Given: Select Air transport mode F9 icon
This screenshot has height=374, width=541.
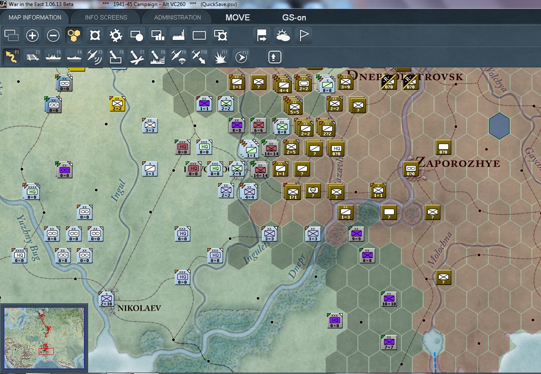Looking at the screenshot, I should click(179, 57).
